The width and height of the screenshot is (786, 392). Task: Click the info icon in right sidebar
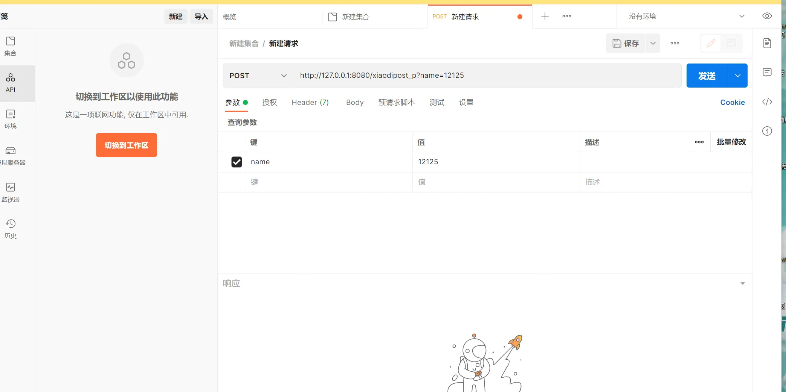coord(767,131)
